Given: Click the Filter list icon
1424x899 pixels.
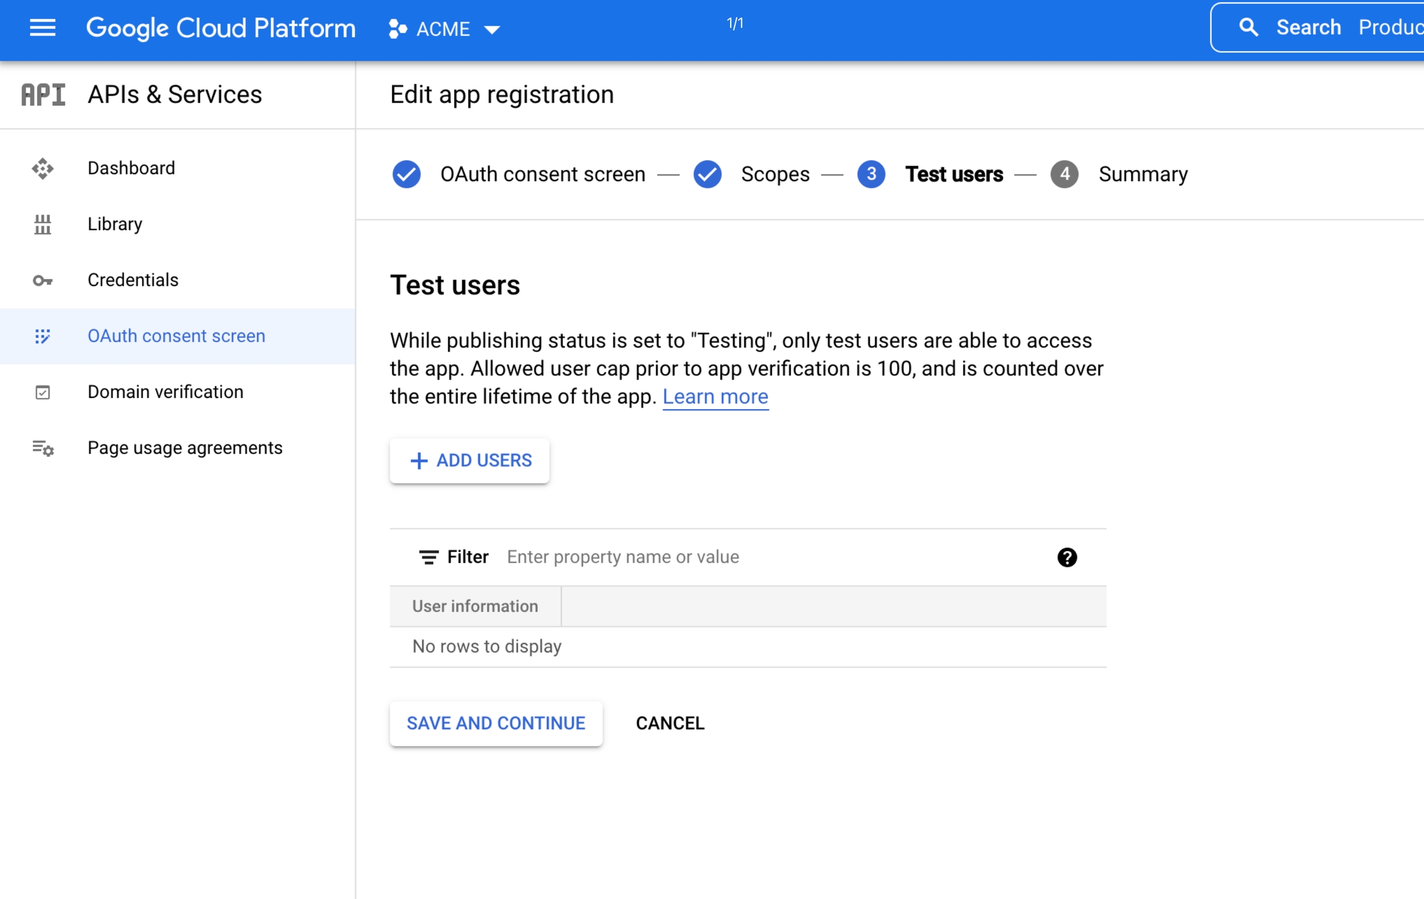Looking at the screenshot, I should click(x=428, y=557).
